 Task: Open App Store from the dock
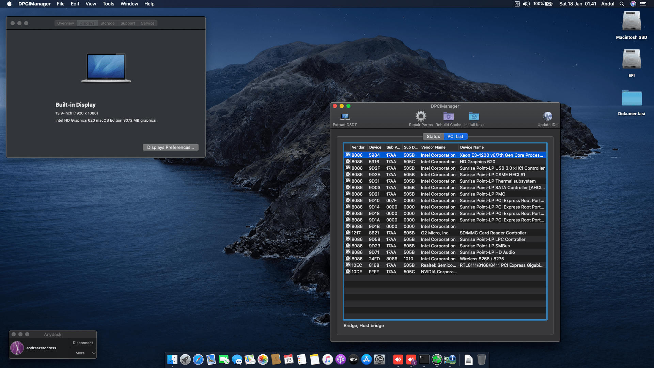[x=367, y=359]
